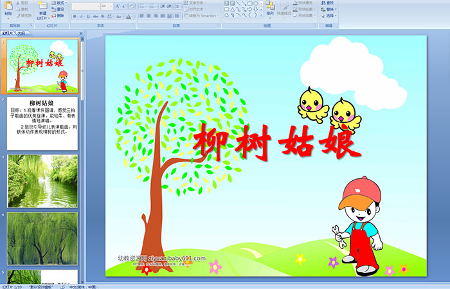Align text right

point(156,16)
